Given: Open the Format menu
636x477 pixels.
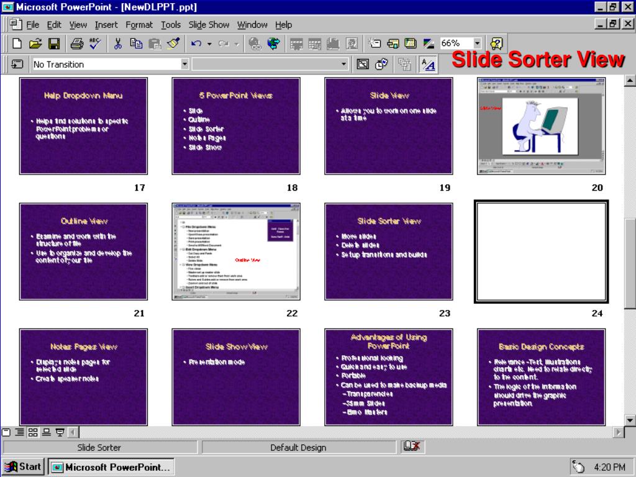Looking at the screenshot, I should [x=139, y=25].
